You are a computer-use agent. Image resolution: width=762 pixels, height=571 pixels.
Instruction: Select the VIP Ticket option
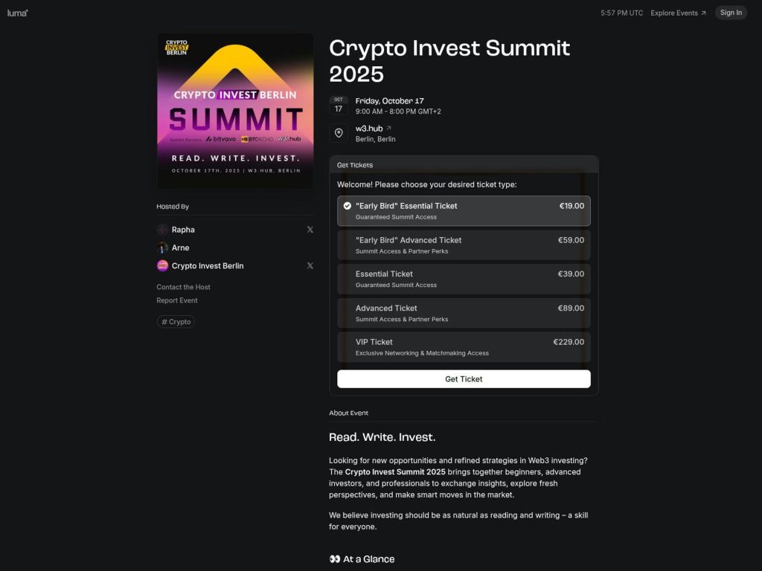tap(463, 347)
